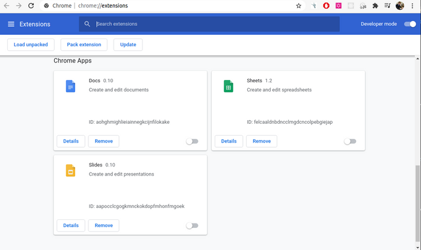Go back using the browser back arrow
Screen dimensions: 421x250
[x=7, y=5]
